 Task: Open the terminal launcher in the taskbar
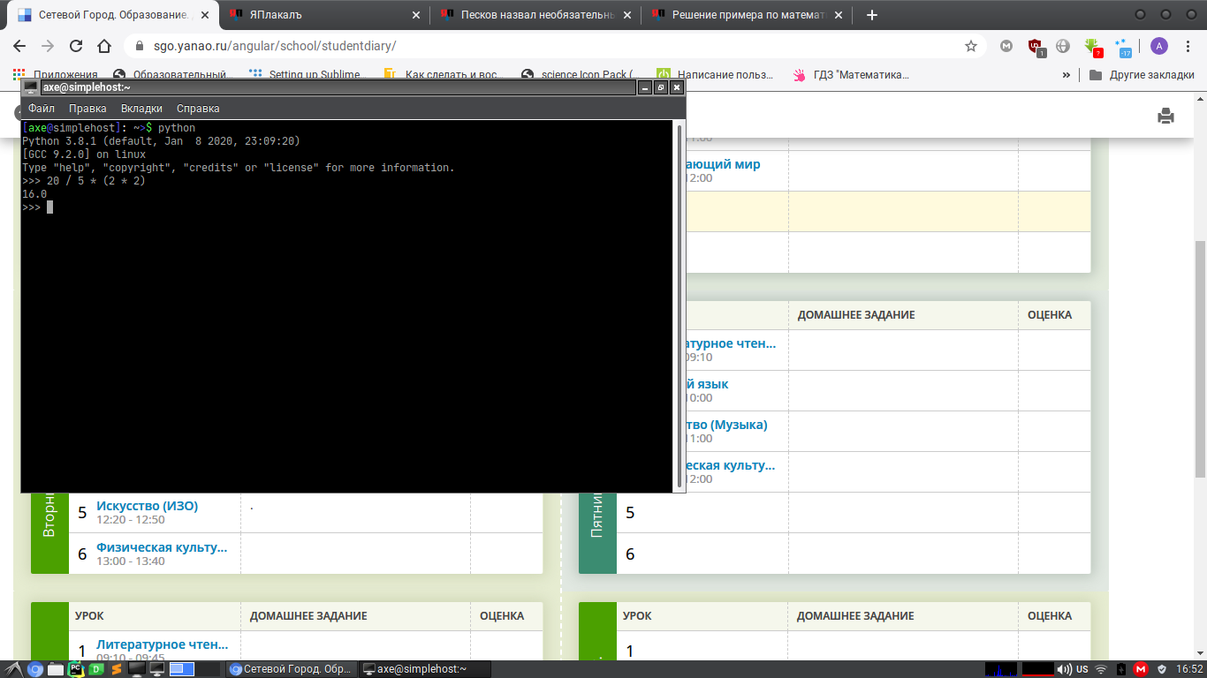pyautogui.click(x=156, y=669)
